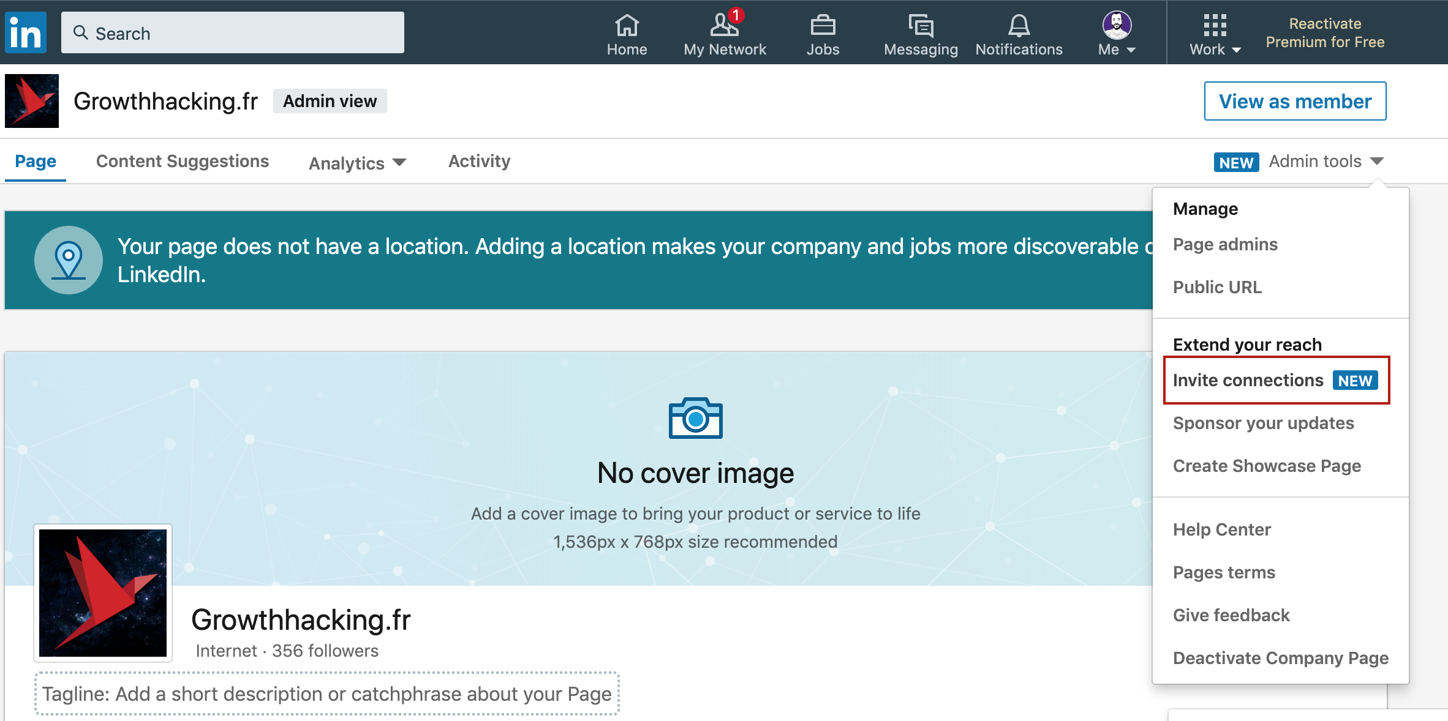
Task: Click the Growthhacking.fr large logo thumbnail
Action: pyautogui.click(x=103, y=592)
